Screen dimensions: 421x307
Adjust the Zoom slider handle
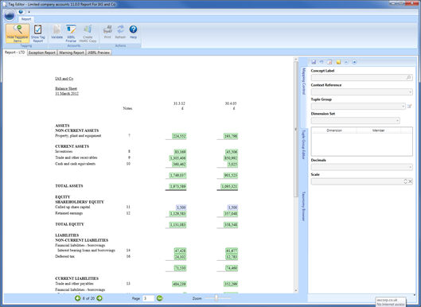[x=216, y=298]
